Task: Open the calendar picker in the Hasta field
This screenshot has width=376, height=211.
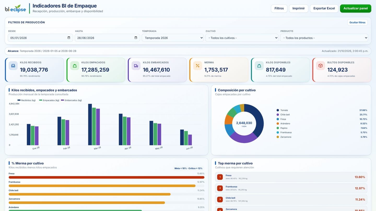Action: pyautogui.click(x=136, y=38)
